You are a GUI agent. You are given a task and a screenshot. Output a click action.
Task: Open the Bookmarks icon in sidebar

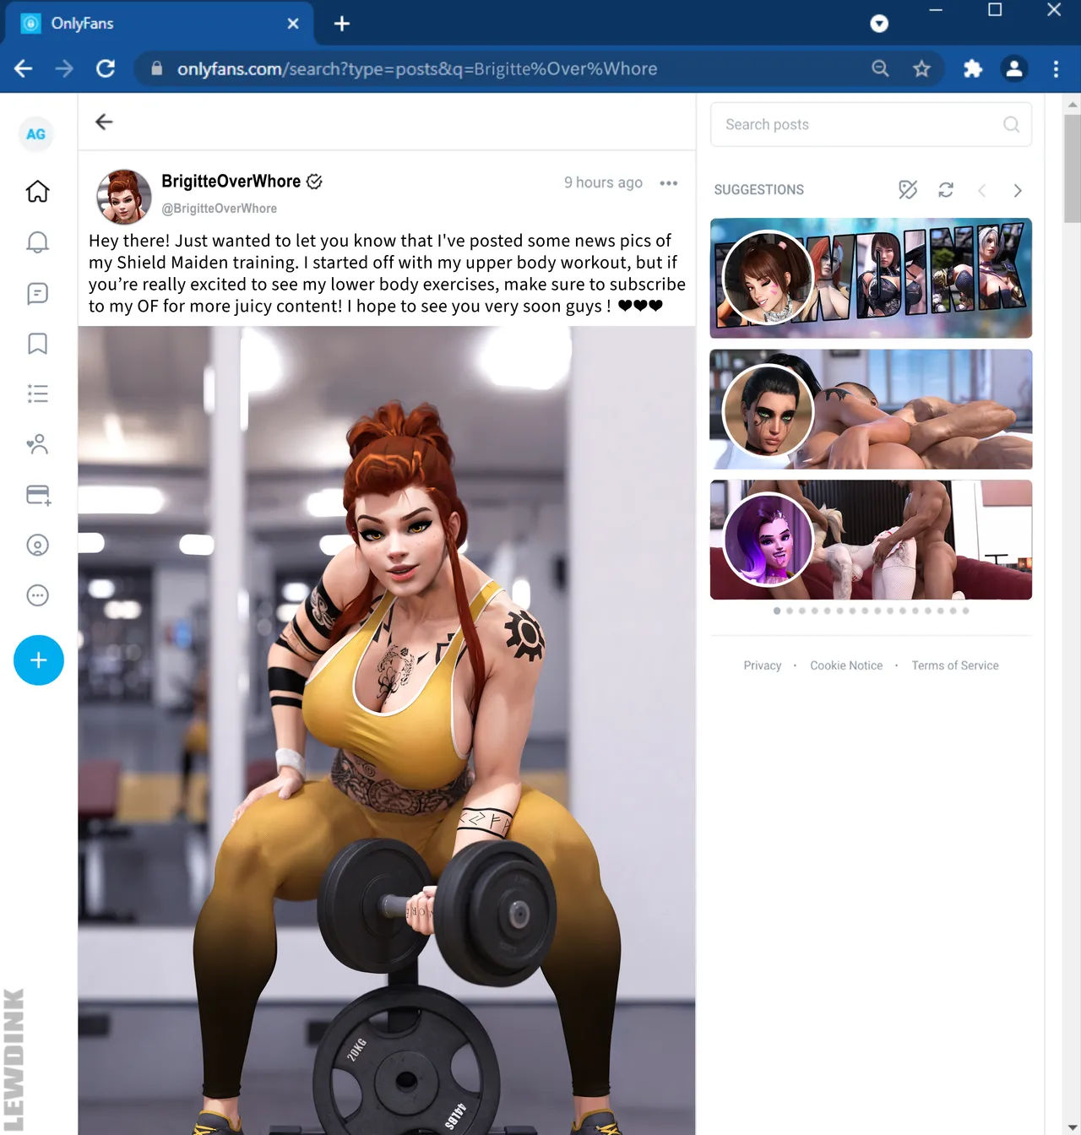pyautogui.click(x=37, y=344)
